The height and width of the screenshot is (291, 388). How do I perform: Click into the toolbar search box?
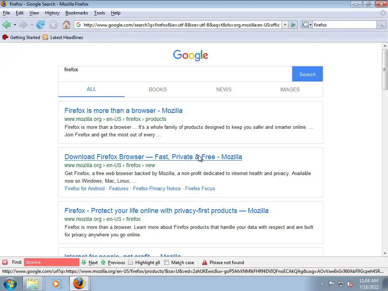(344, 25)
